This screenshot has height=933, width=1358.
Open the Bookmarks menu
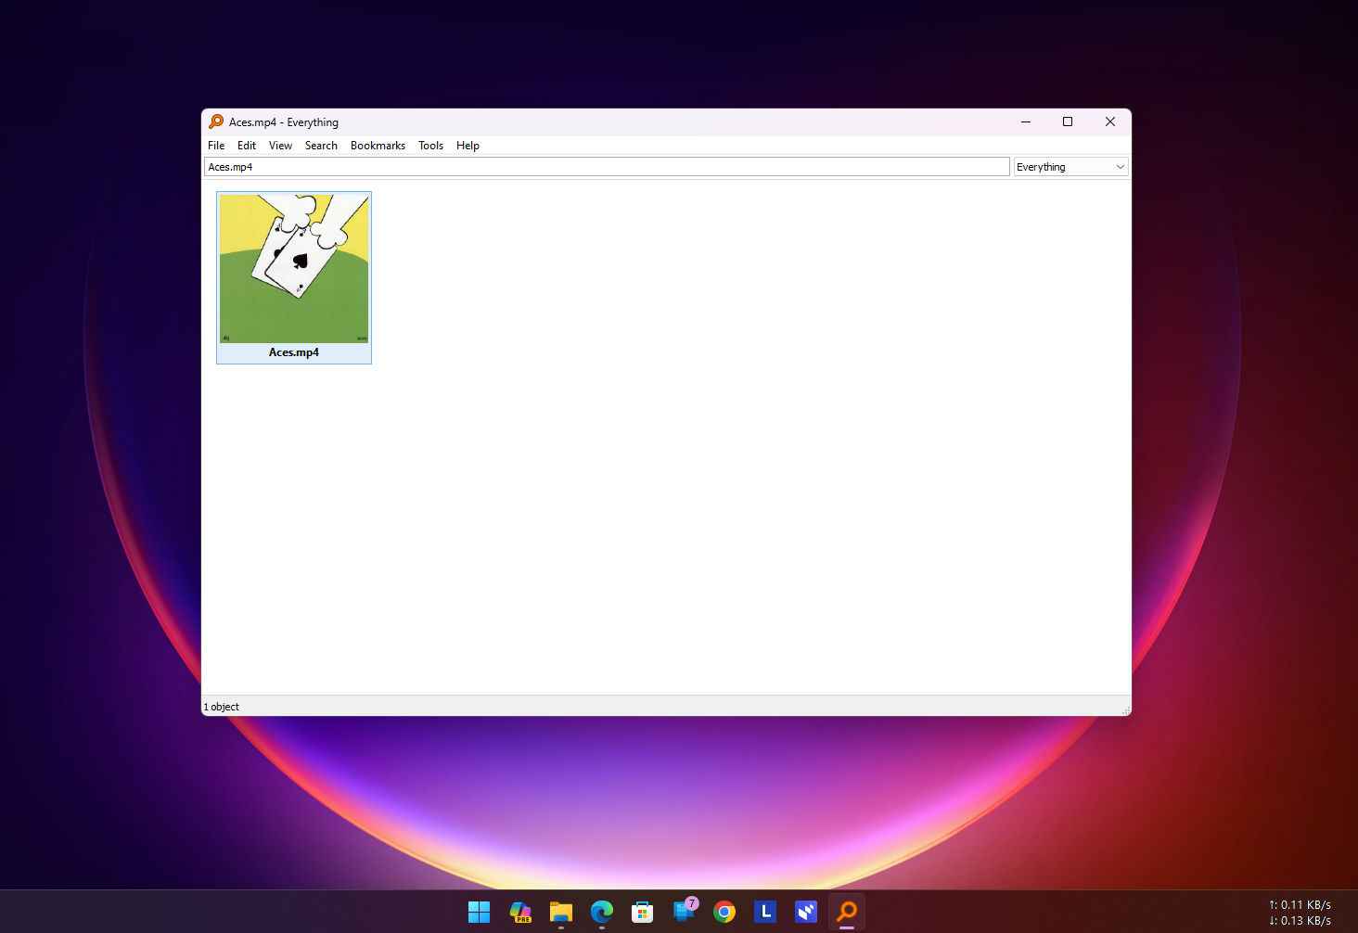tap(378, 146)
